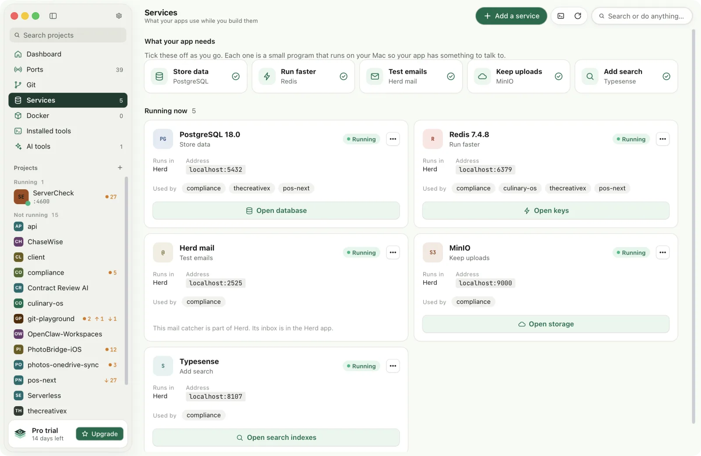The image size is (701, 456).
Task: Click Open database button
Action: [x=276, y=211]
